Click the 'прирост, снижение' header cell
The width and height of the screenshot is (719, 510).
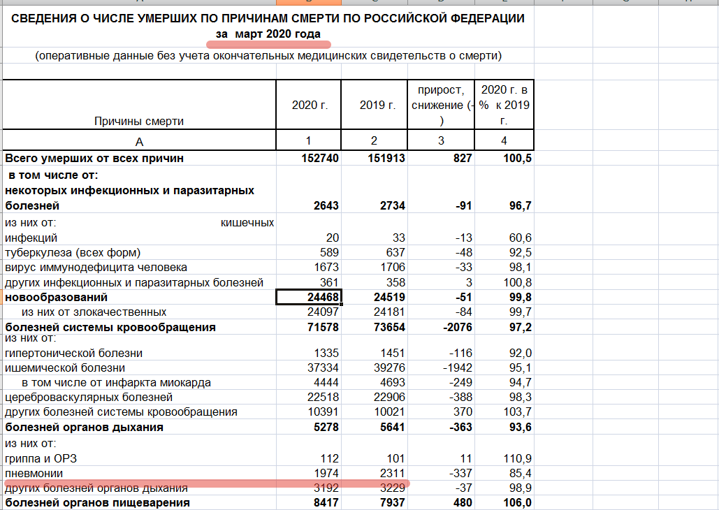pyautogui.click(x=441, y=105)
